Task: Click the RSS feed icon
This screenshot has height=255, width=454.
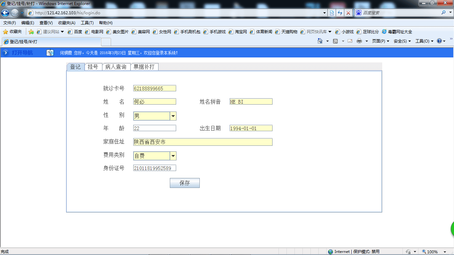Action: click(336, 41)
